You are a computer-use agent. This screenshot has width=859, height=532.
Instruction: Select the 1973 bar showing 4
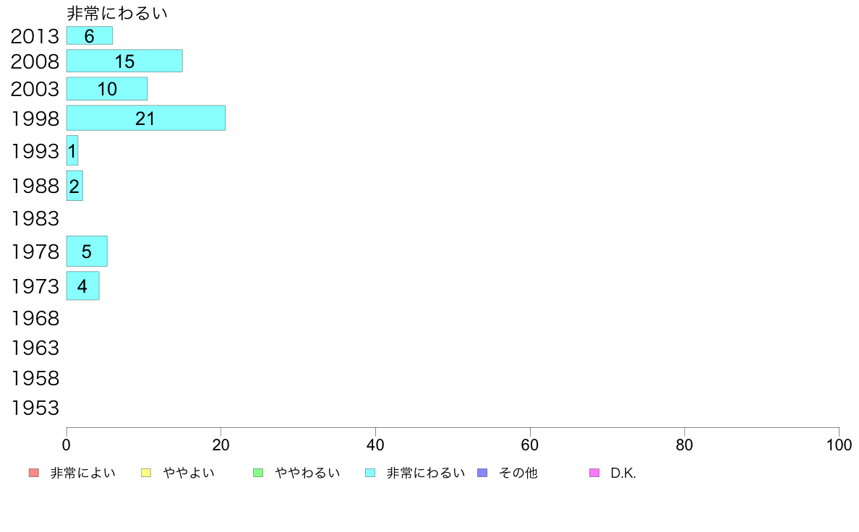(82, 286)
